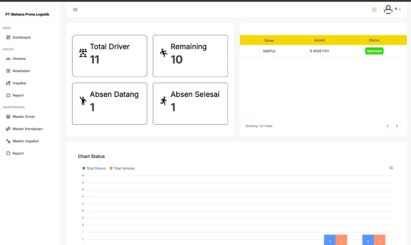Open the Master Driver menu item
The height and width of the screenshot is (245, 411).
pos(24,117)
